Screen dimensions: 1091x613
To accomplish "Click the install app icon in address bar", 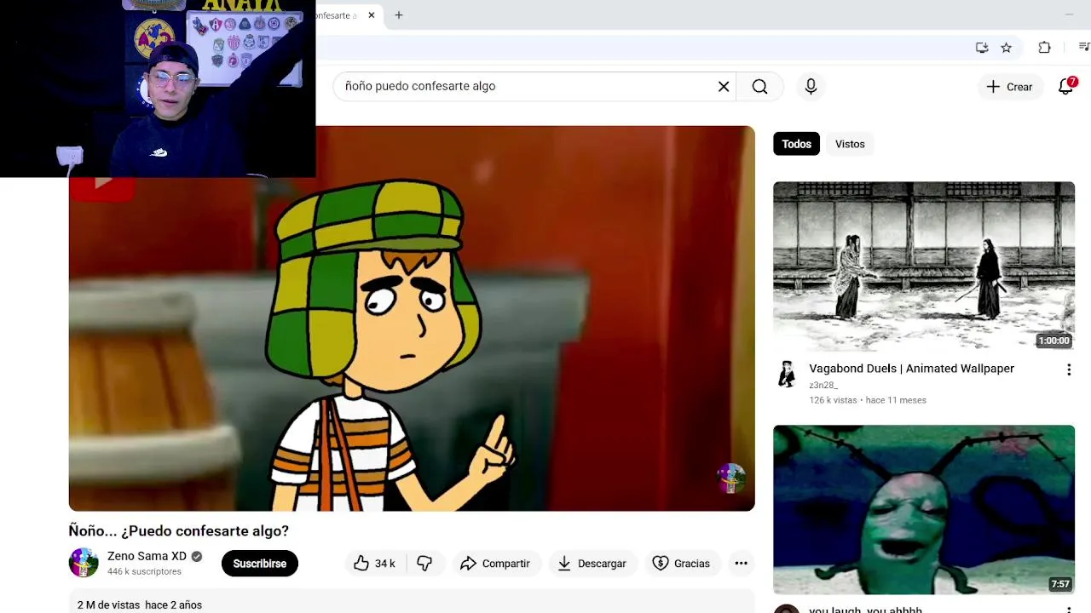I will 982,48.
